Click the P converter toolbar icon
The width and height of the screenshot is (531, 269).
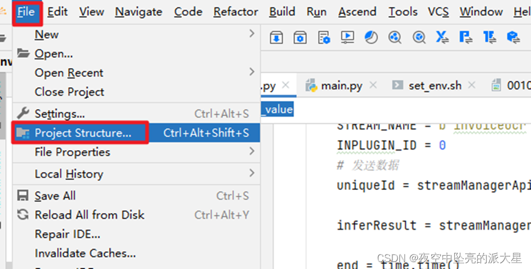(x=466, y=37)
